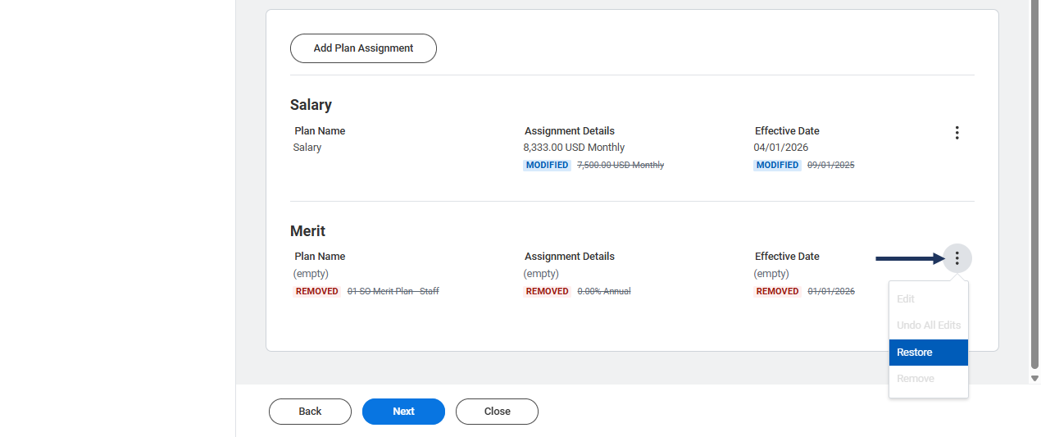Go to the Next step
1041x437 pixels.
[403, 412]
